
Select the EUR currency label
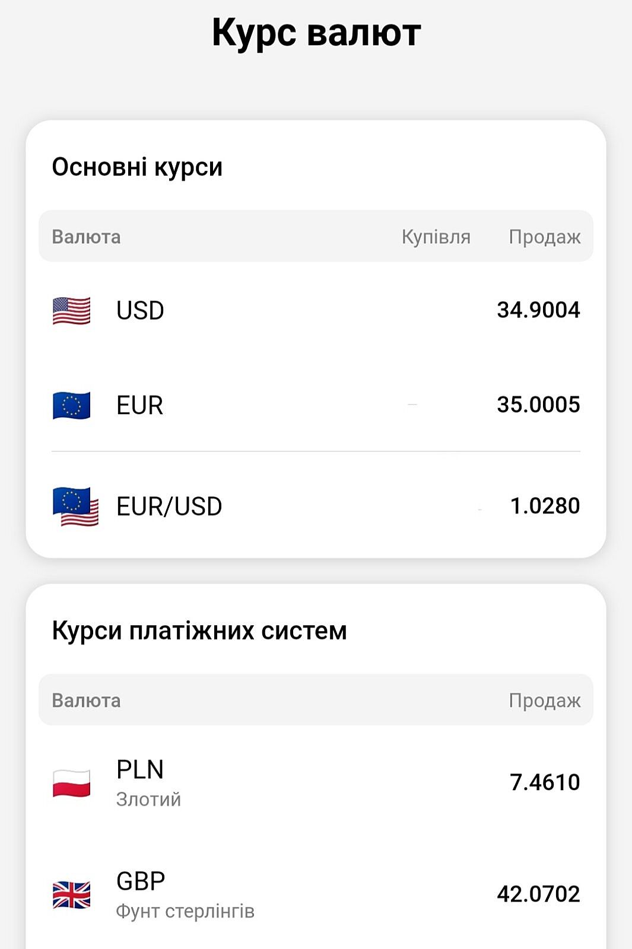[x=139, y=406]
